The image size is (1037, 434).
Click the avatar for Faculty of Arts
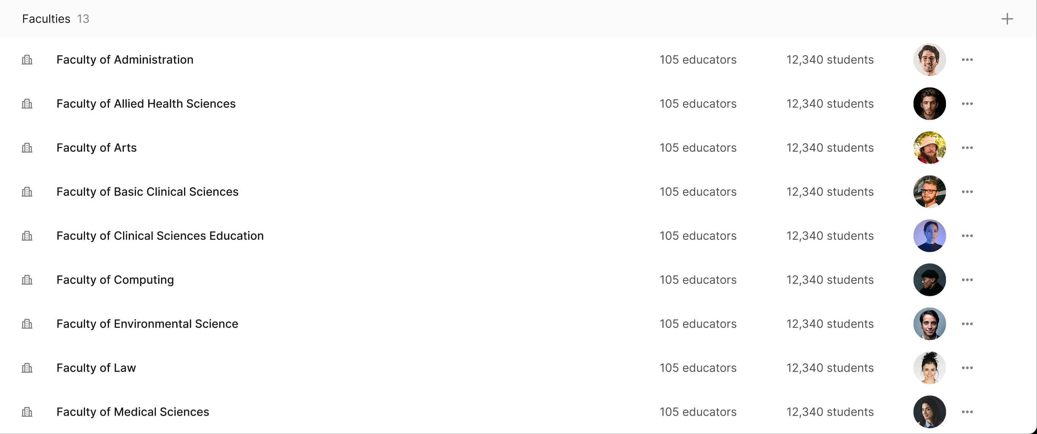tap(929, 148)
